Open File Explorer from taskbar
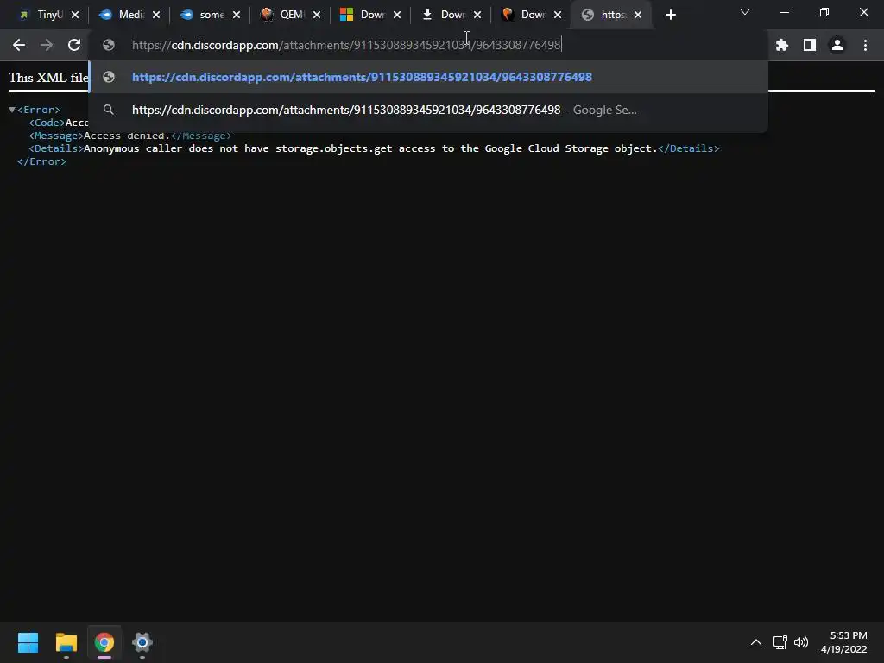 (x=66, y=642)
